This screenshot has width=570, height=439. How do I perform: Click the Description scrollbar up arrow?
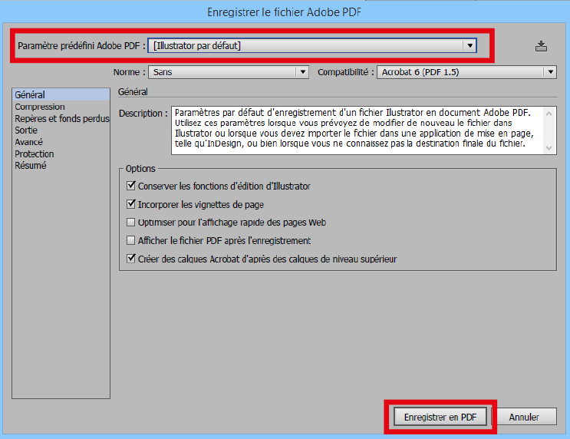click(549, 114)
